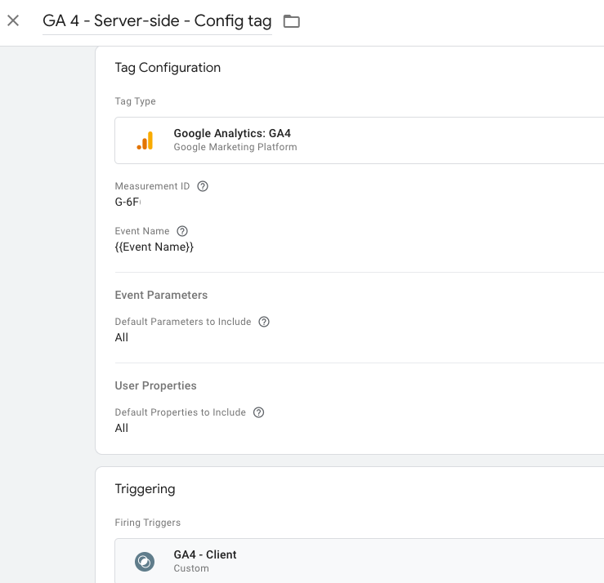604x583 pixels.
Task: Click the {{Event Name}} variable value
Action: point(154,247)
